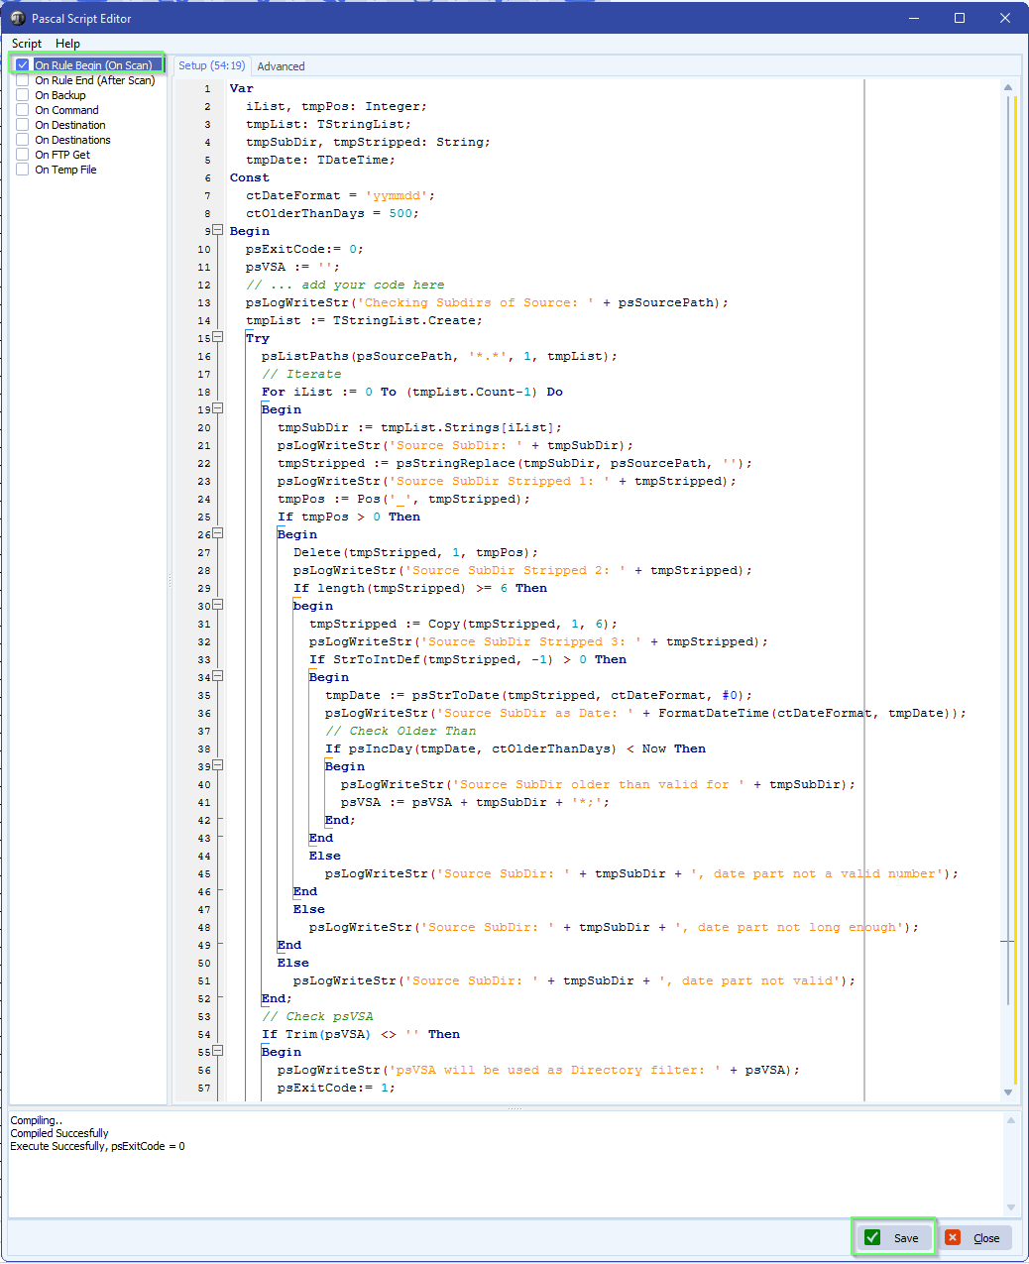Click the 'yymmdd' date format string
The height and width of the screenshot is (1264, 1029).
click(x=397, y=195)
